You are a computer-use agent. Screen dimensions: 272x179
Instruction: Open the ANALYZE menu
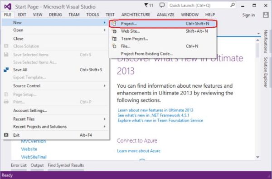tap(165, 15)
